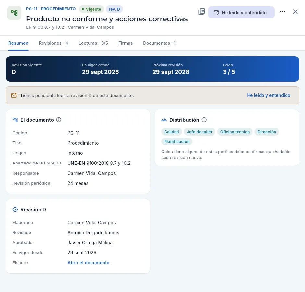Select the Planificación chip
This screenshot has height=292, width=305.
pyautogui.click(x=177, y=142)
